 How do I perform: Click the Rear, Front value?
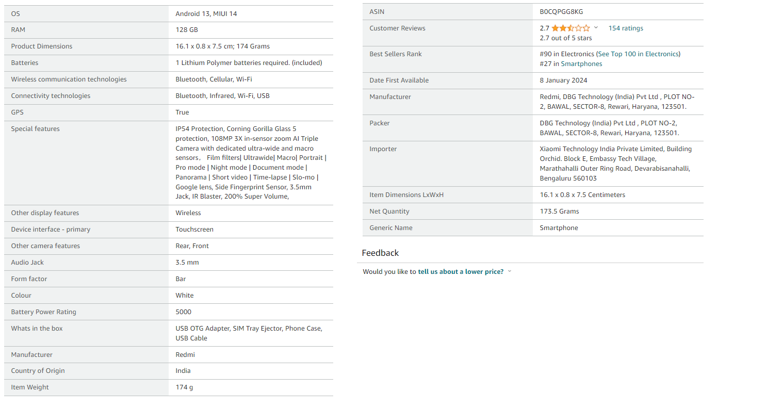[192, 246]
